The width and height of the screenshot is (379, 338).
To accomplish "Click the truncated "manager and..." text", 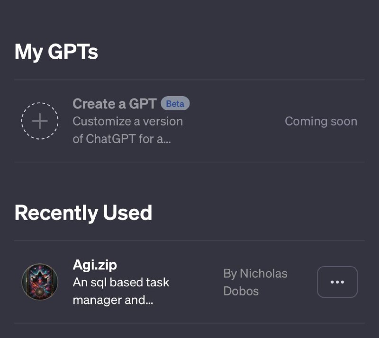I will tap(113, 300).
